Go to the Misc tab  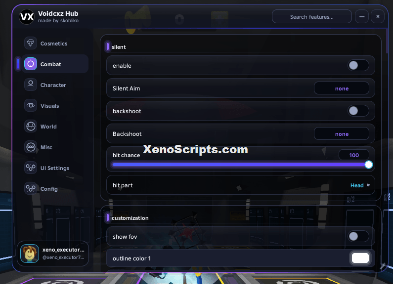[55, 147]
